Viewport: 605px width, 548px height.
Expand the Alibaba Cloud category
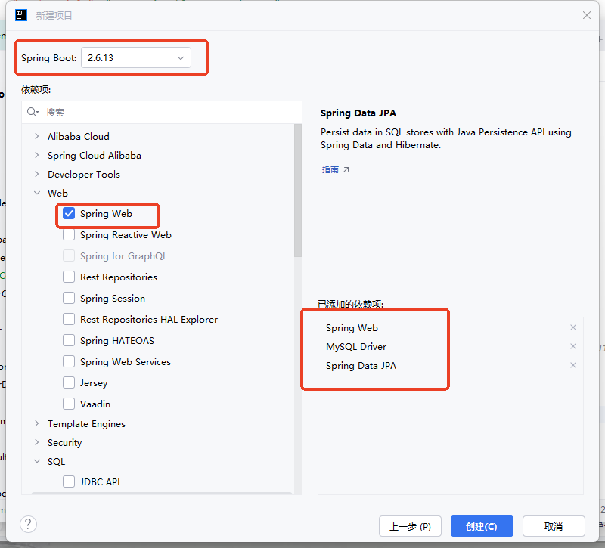coord(36,136)
